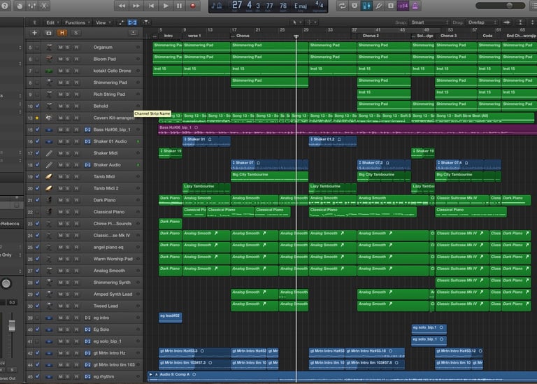
Task: Click the Bloom Pad instrument icon
Action: pyautogui.click(x=49, y=59)
